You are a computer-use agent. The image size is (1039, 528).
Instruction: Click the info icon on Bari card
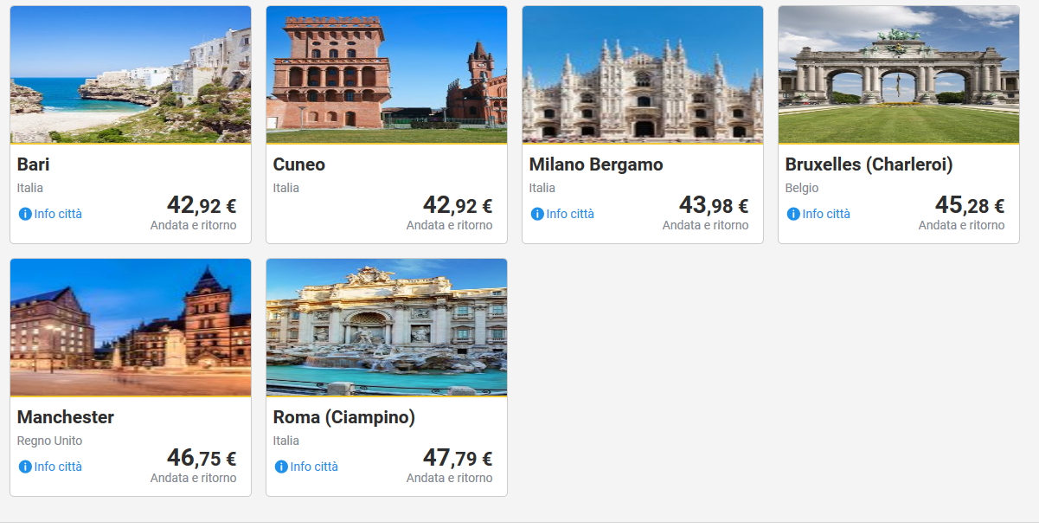[25, 214]
